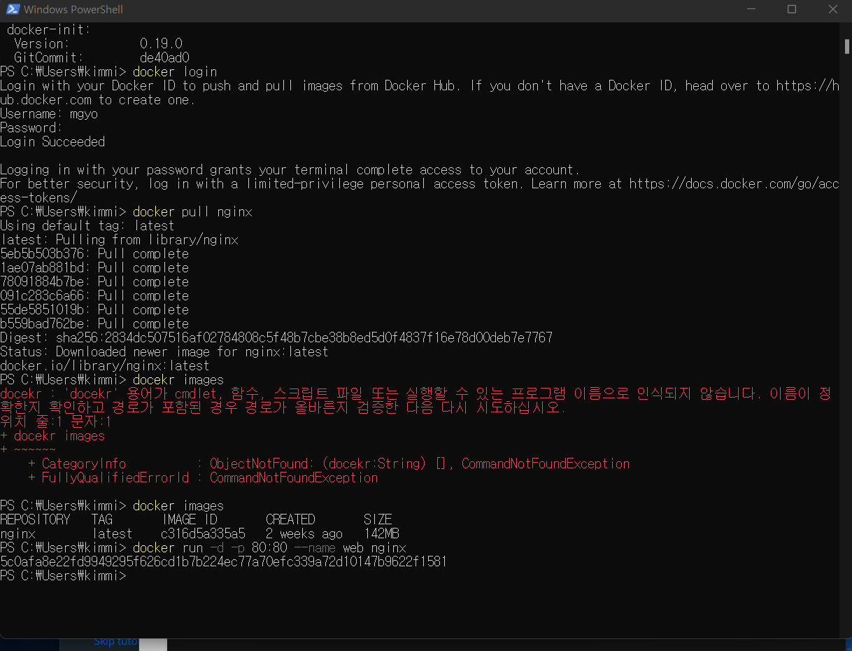This screenshot has height=651, width=852.
Task: Click the vertical scrollbar thumb
Action: pyautogui.click(x=846, y=46)
